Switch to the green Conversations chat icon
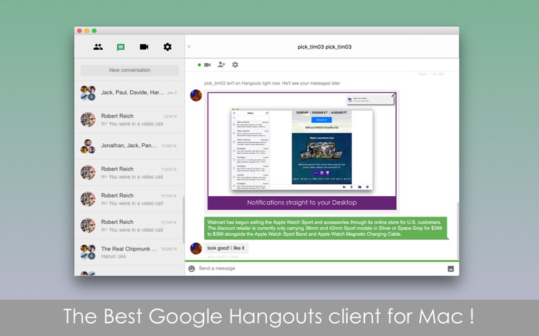The image size is (539, 336). (121, 47)
